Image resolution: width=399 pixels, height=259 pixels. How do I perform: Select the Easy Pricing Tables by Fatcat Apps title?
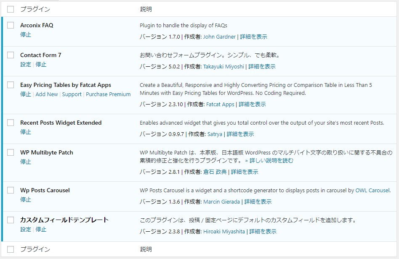coord(66,85)
